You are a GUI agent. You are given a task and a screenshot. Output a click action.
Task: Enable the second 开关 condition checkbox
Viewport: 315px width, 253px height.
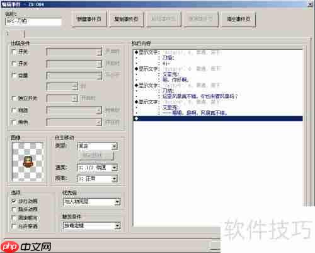pyautogui.click(x=14, y=63)
